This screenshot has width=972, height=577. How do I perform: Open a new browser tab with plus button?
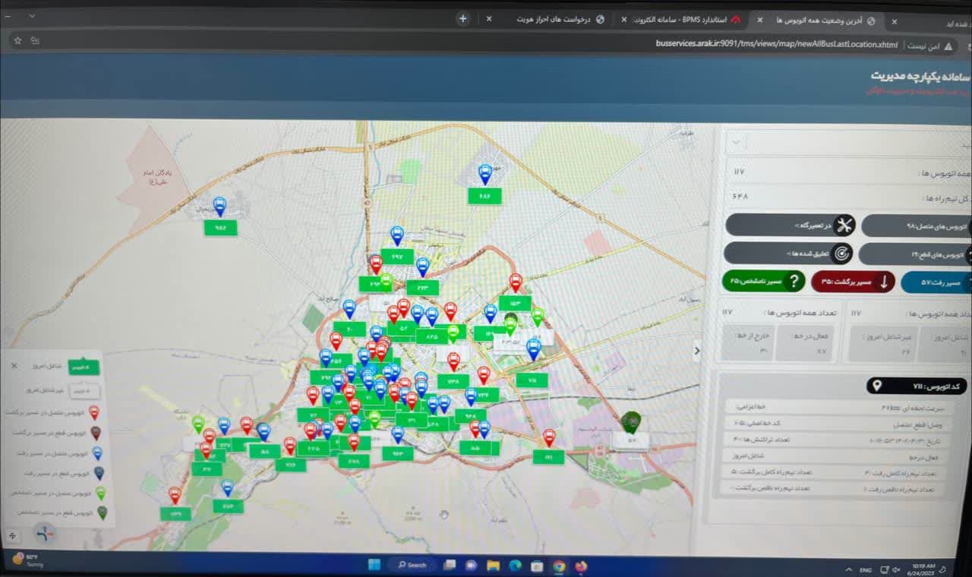[x=463, y=19]
